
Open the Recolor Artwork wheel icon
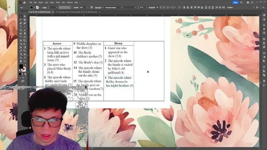tap(91, 7)
